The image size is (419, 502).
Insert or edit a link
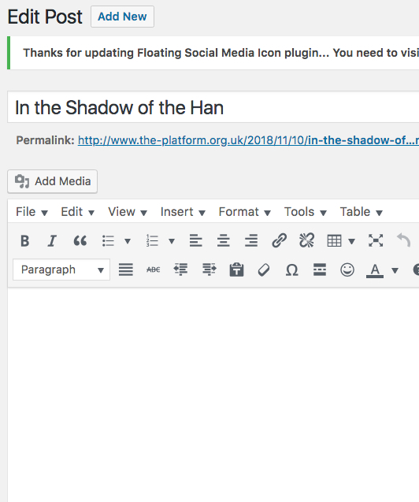click(279, 241)
